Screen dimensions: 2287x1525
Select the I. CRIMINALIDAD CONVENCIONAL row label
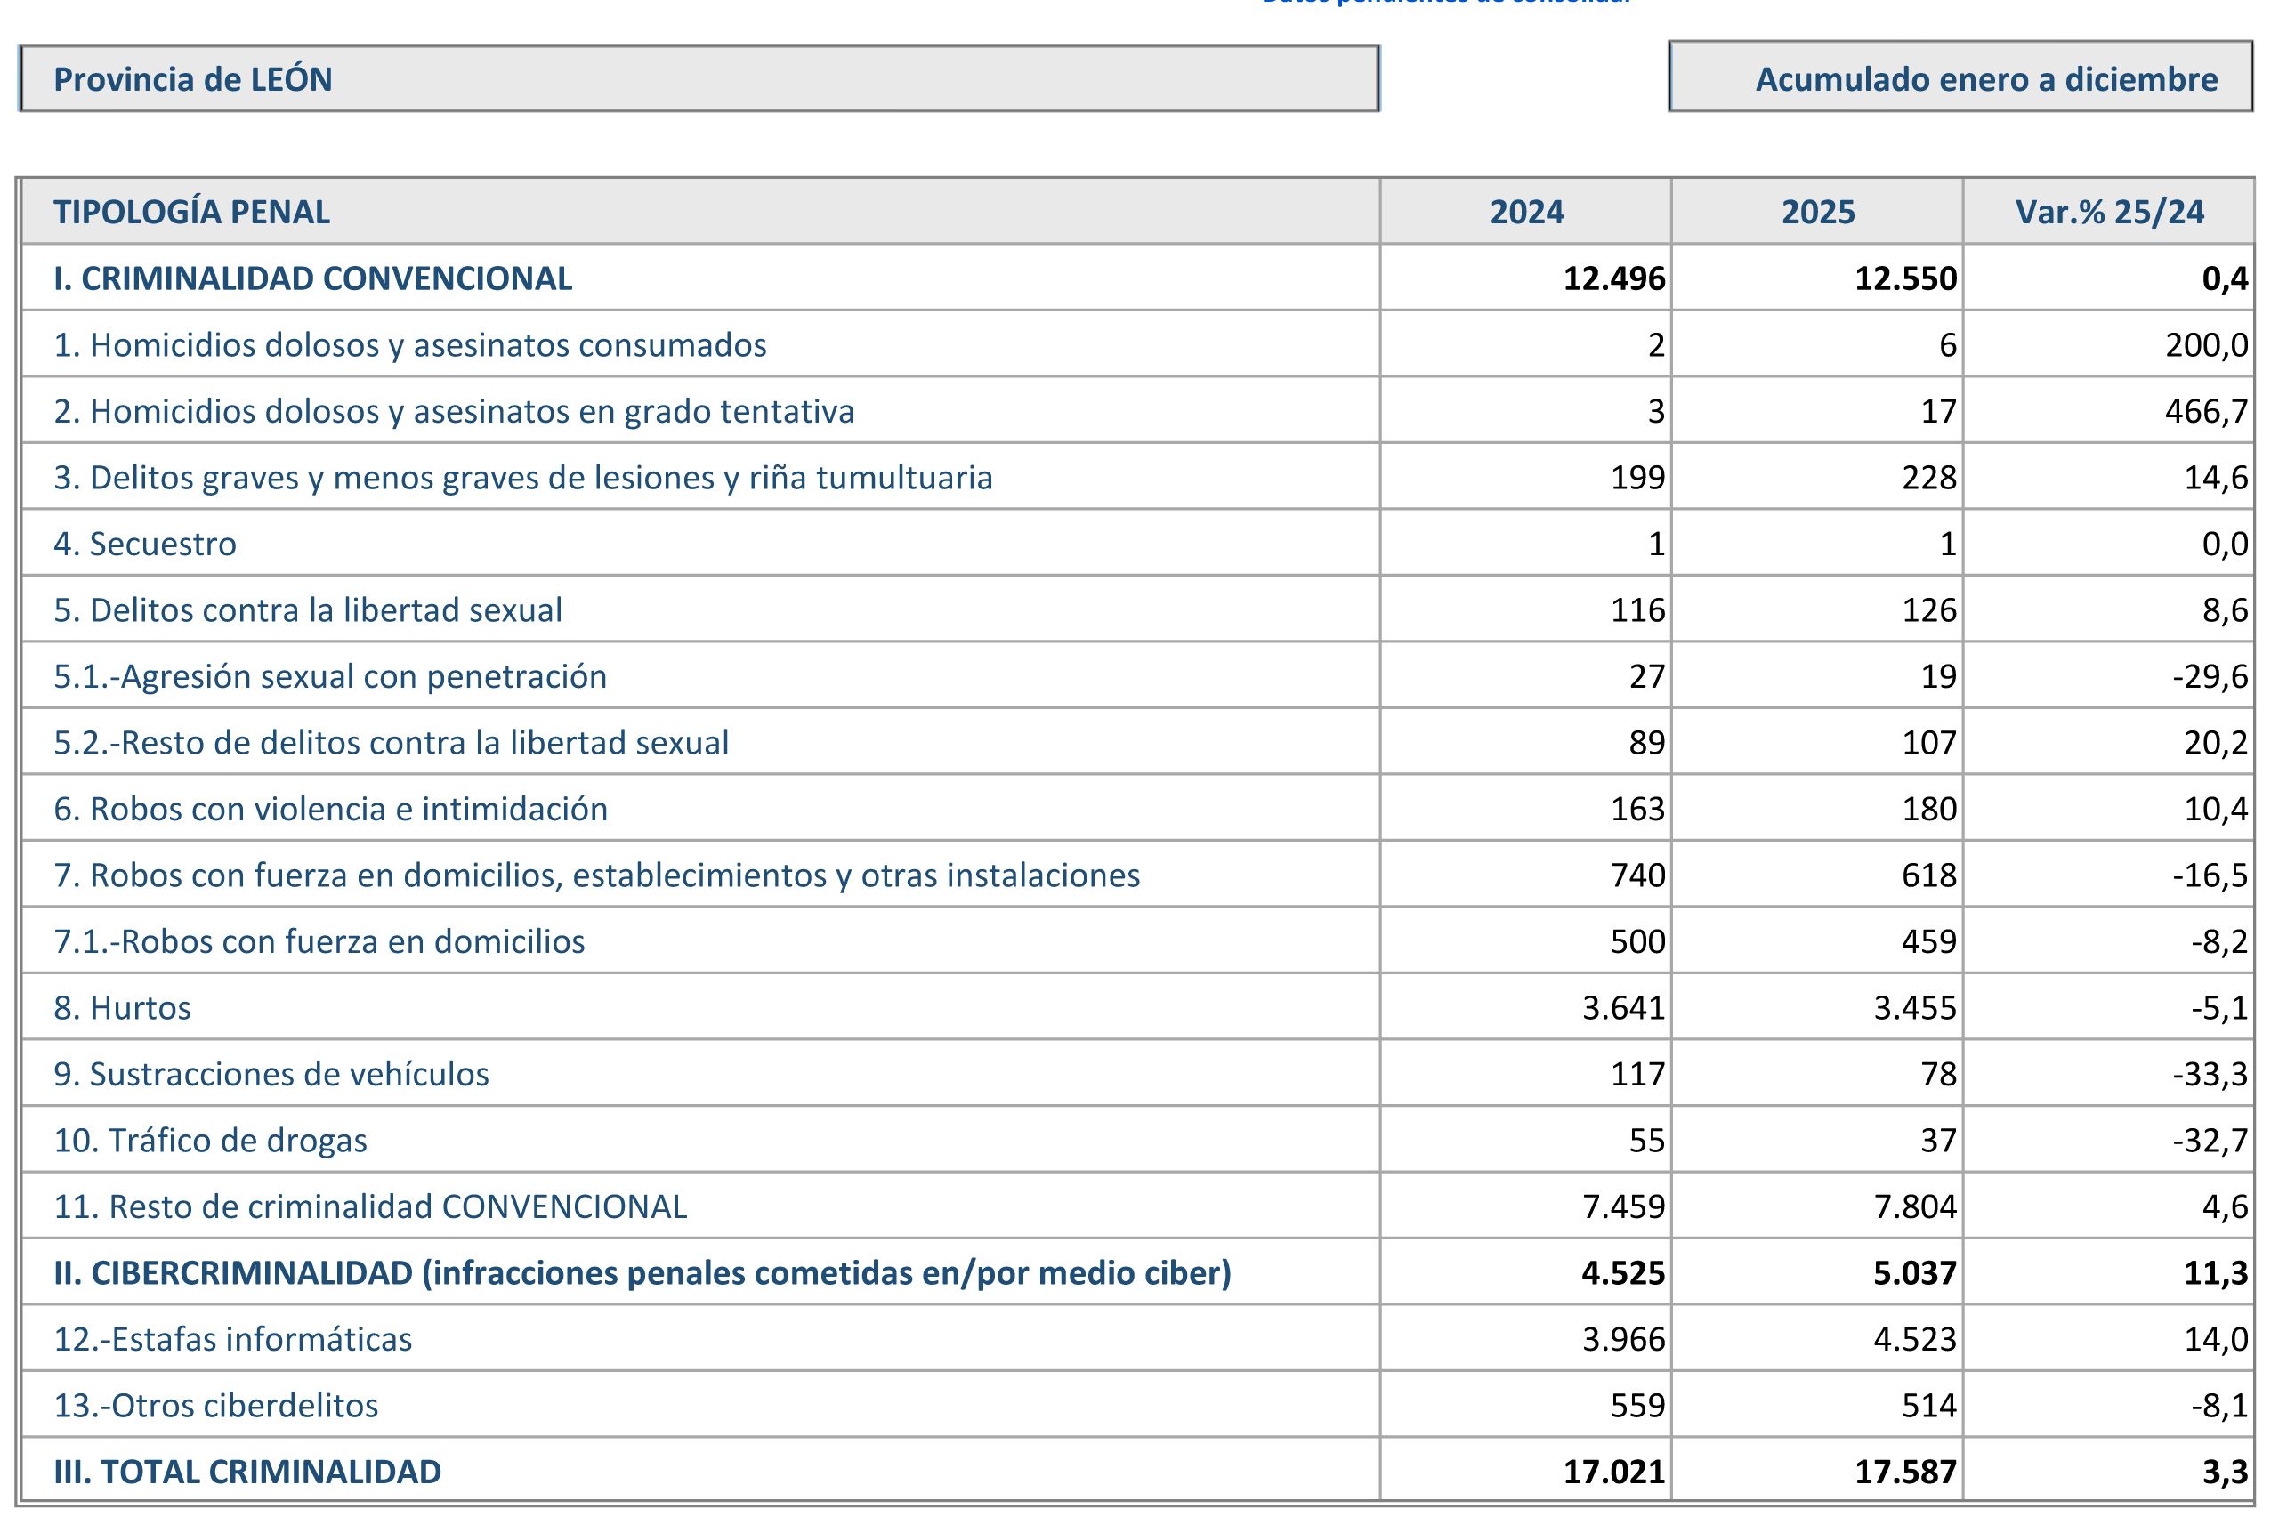tap(312, 278)
